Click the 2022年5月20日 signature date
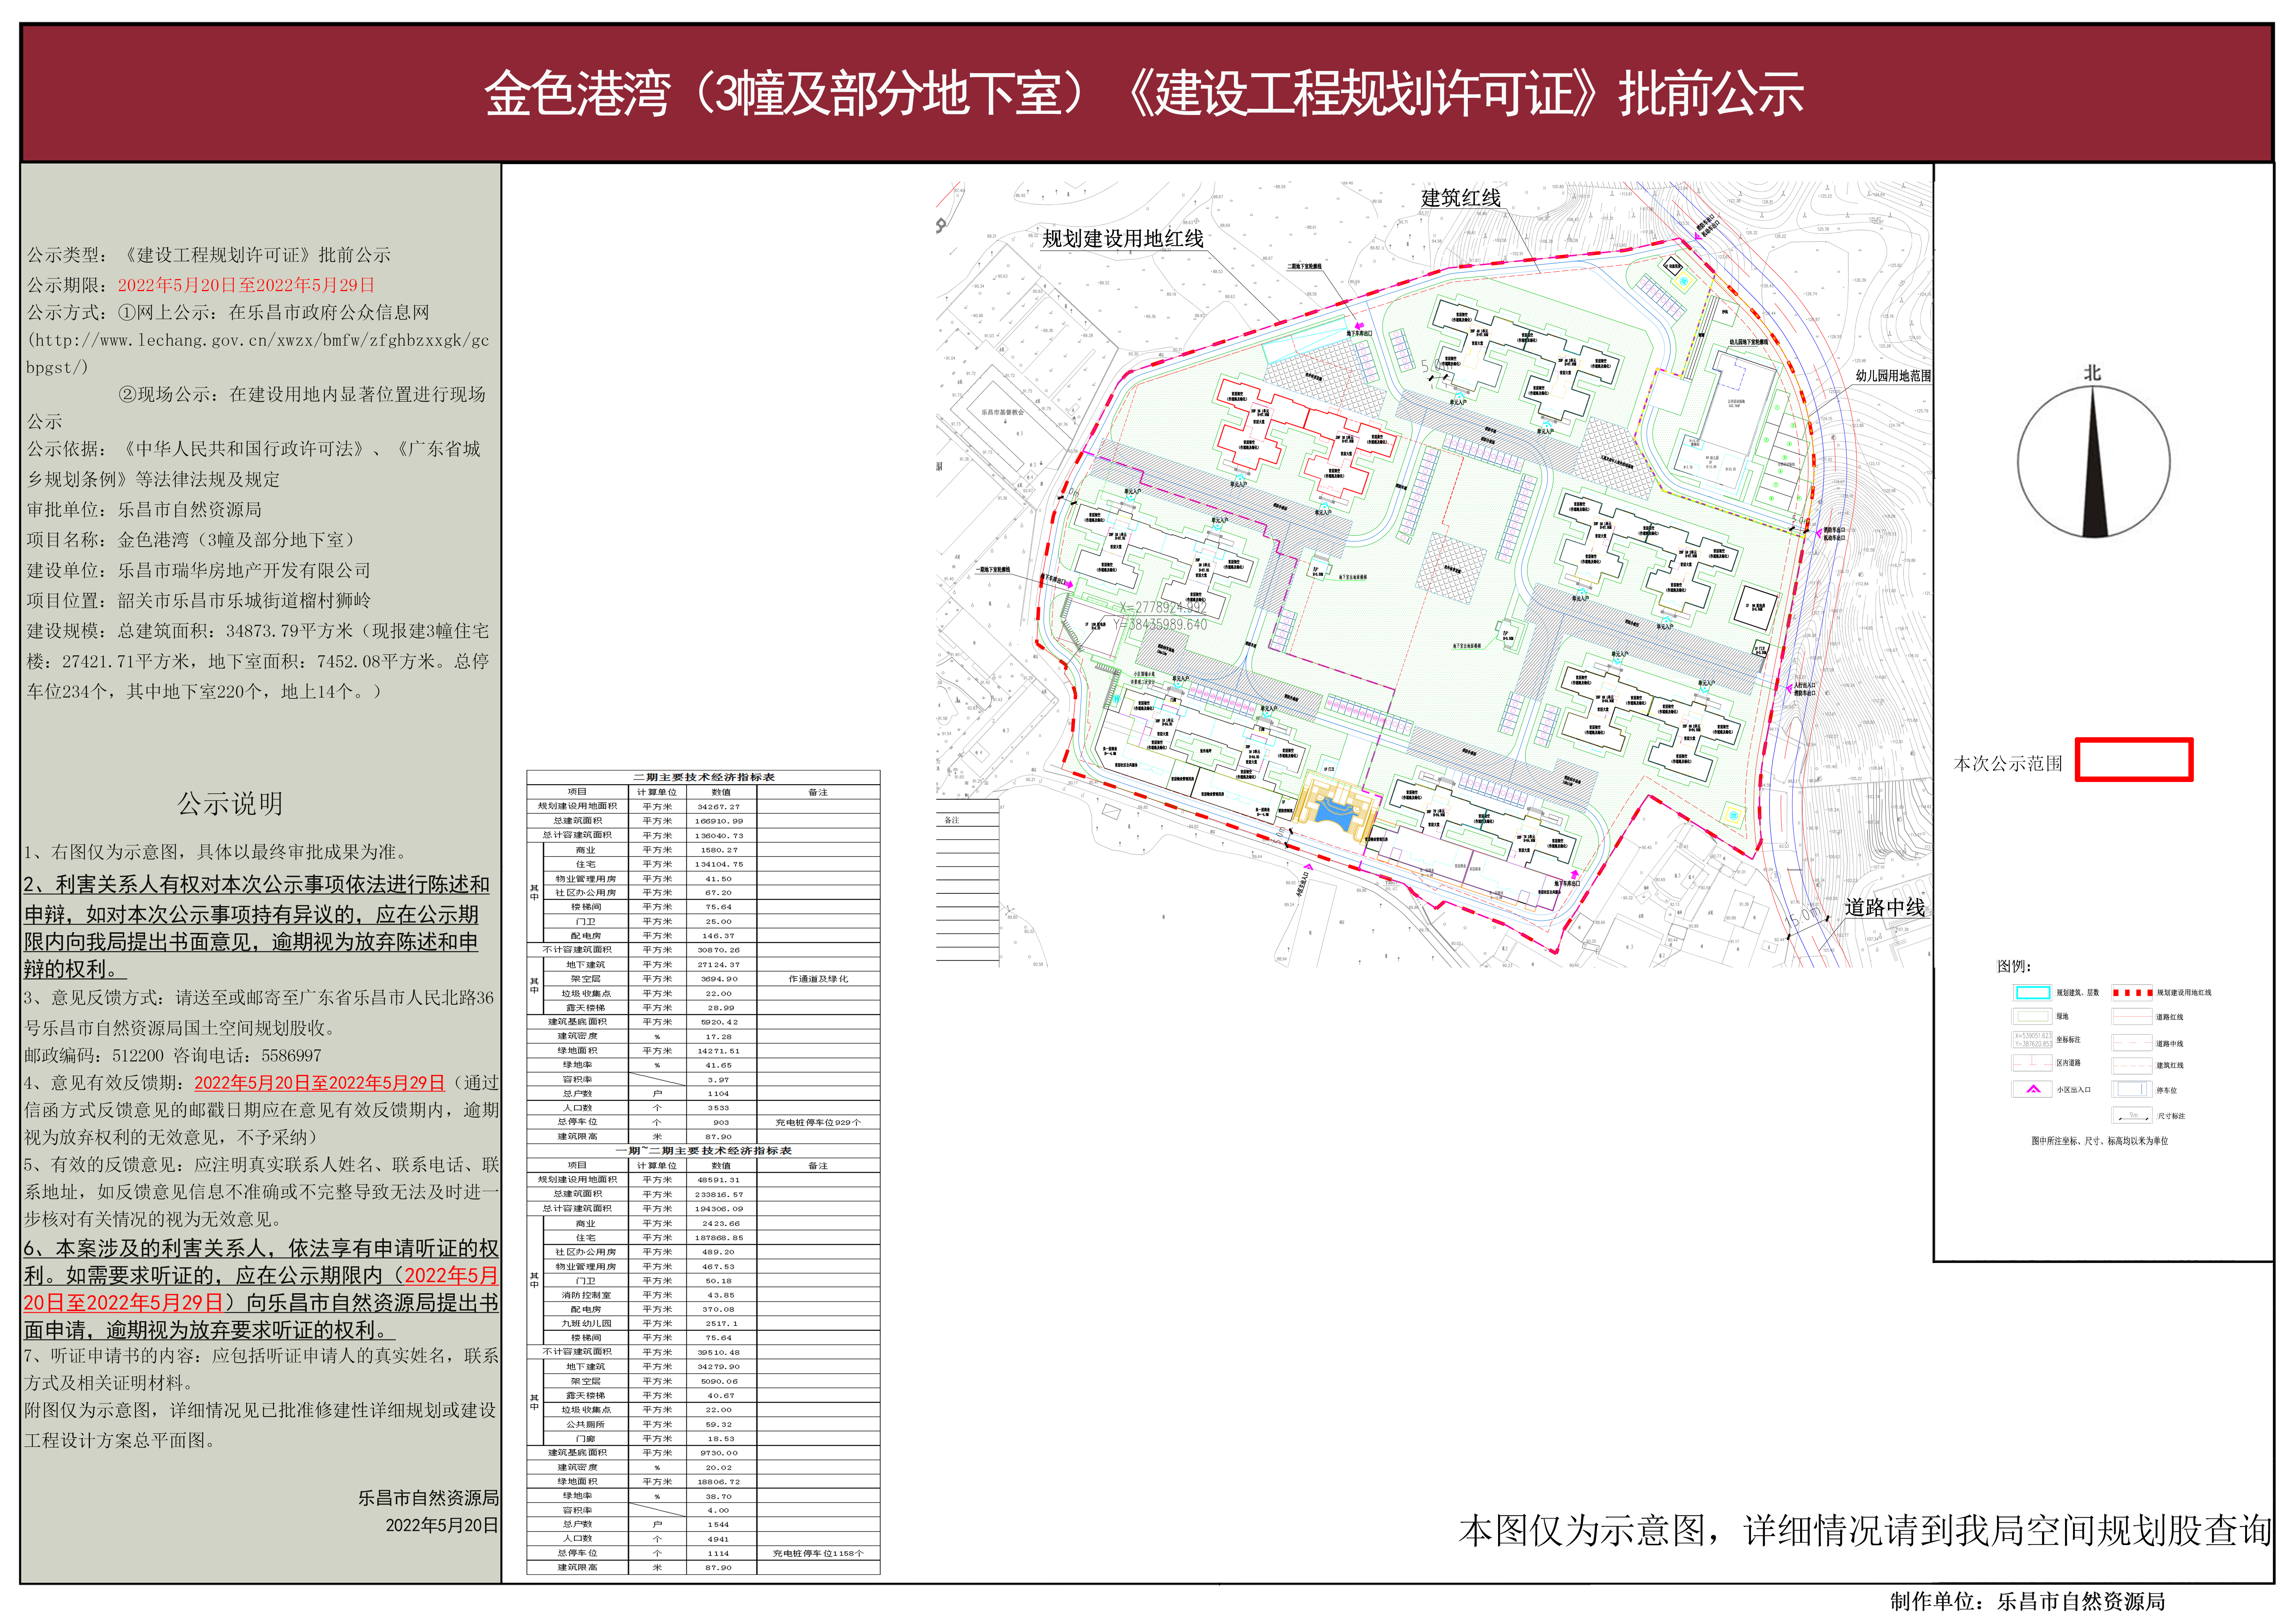This screenshot has width=2295, height=1624. point(442,1525)
